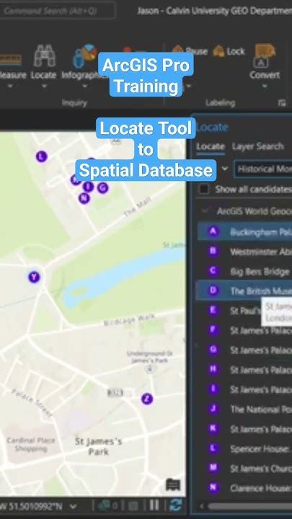Viewport: 292px width, 519px height.
Task: Click the Underground station symbol on map
Action: [x=150, y=369]
